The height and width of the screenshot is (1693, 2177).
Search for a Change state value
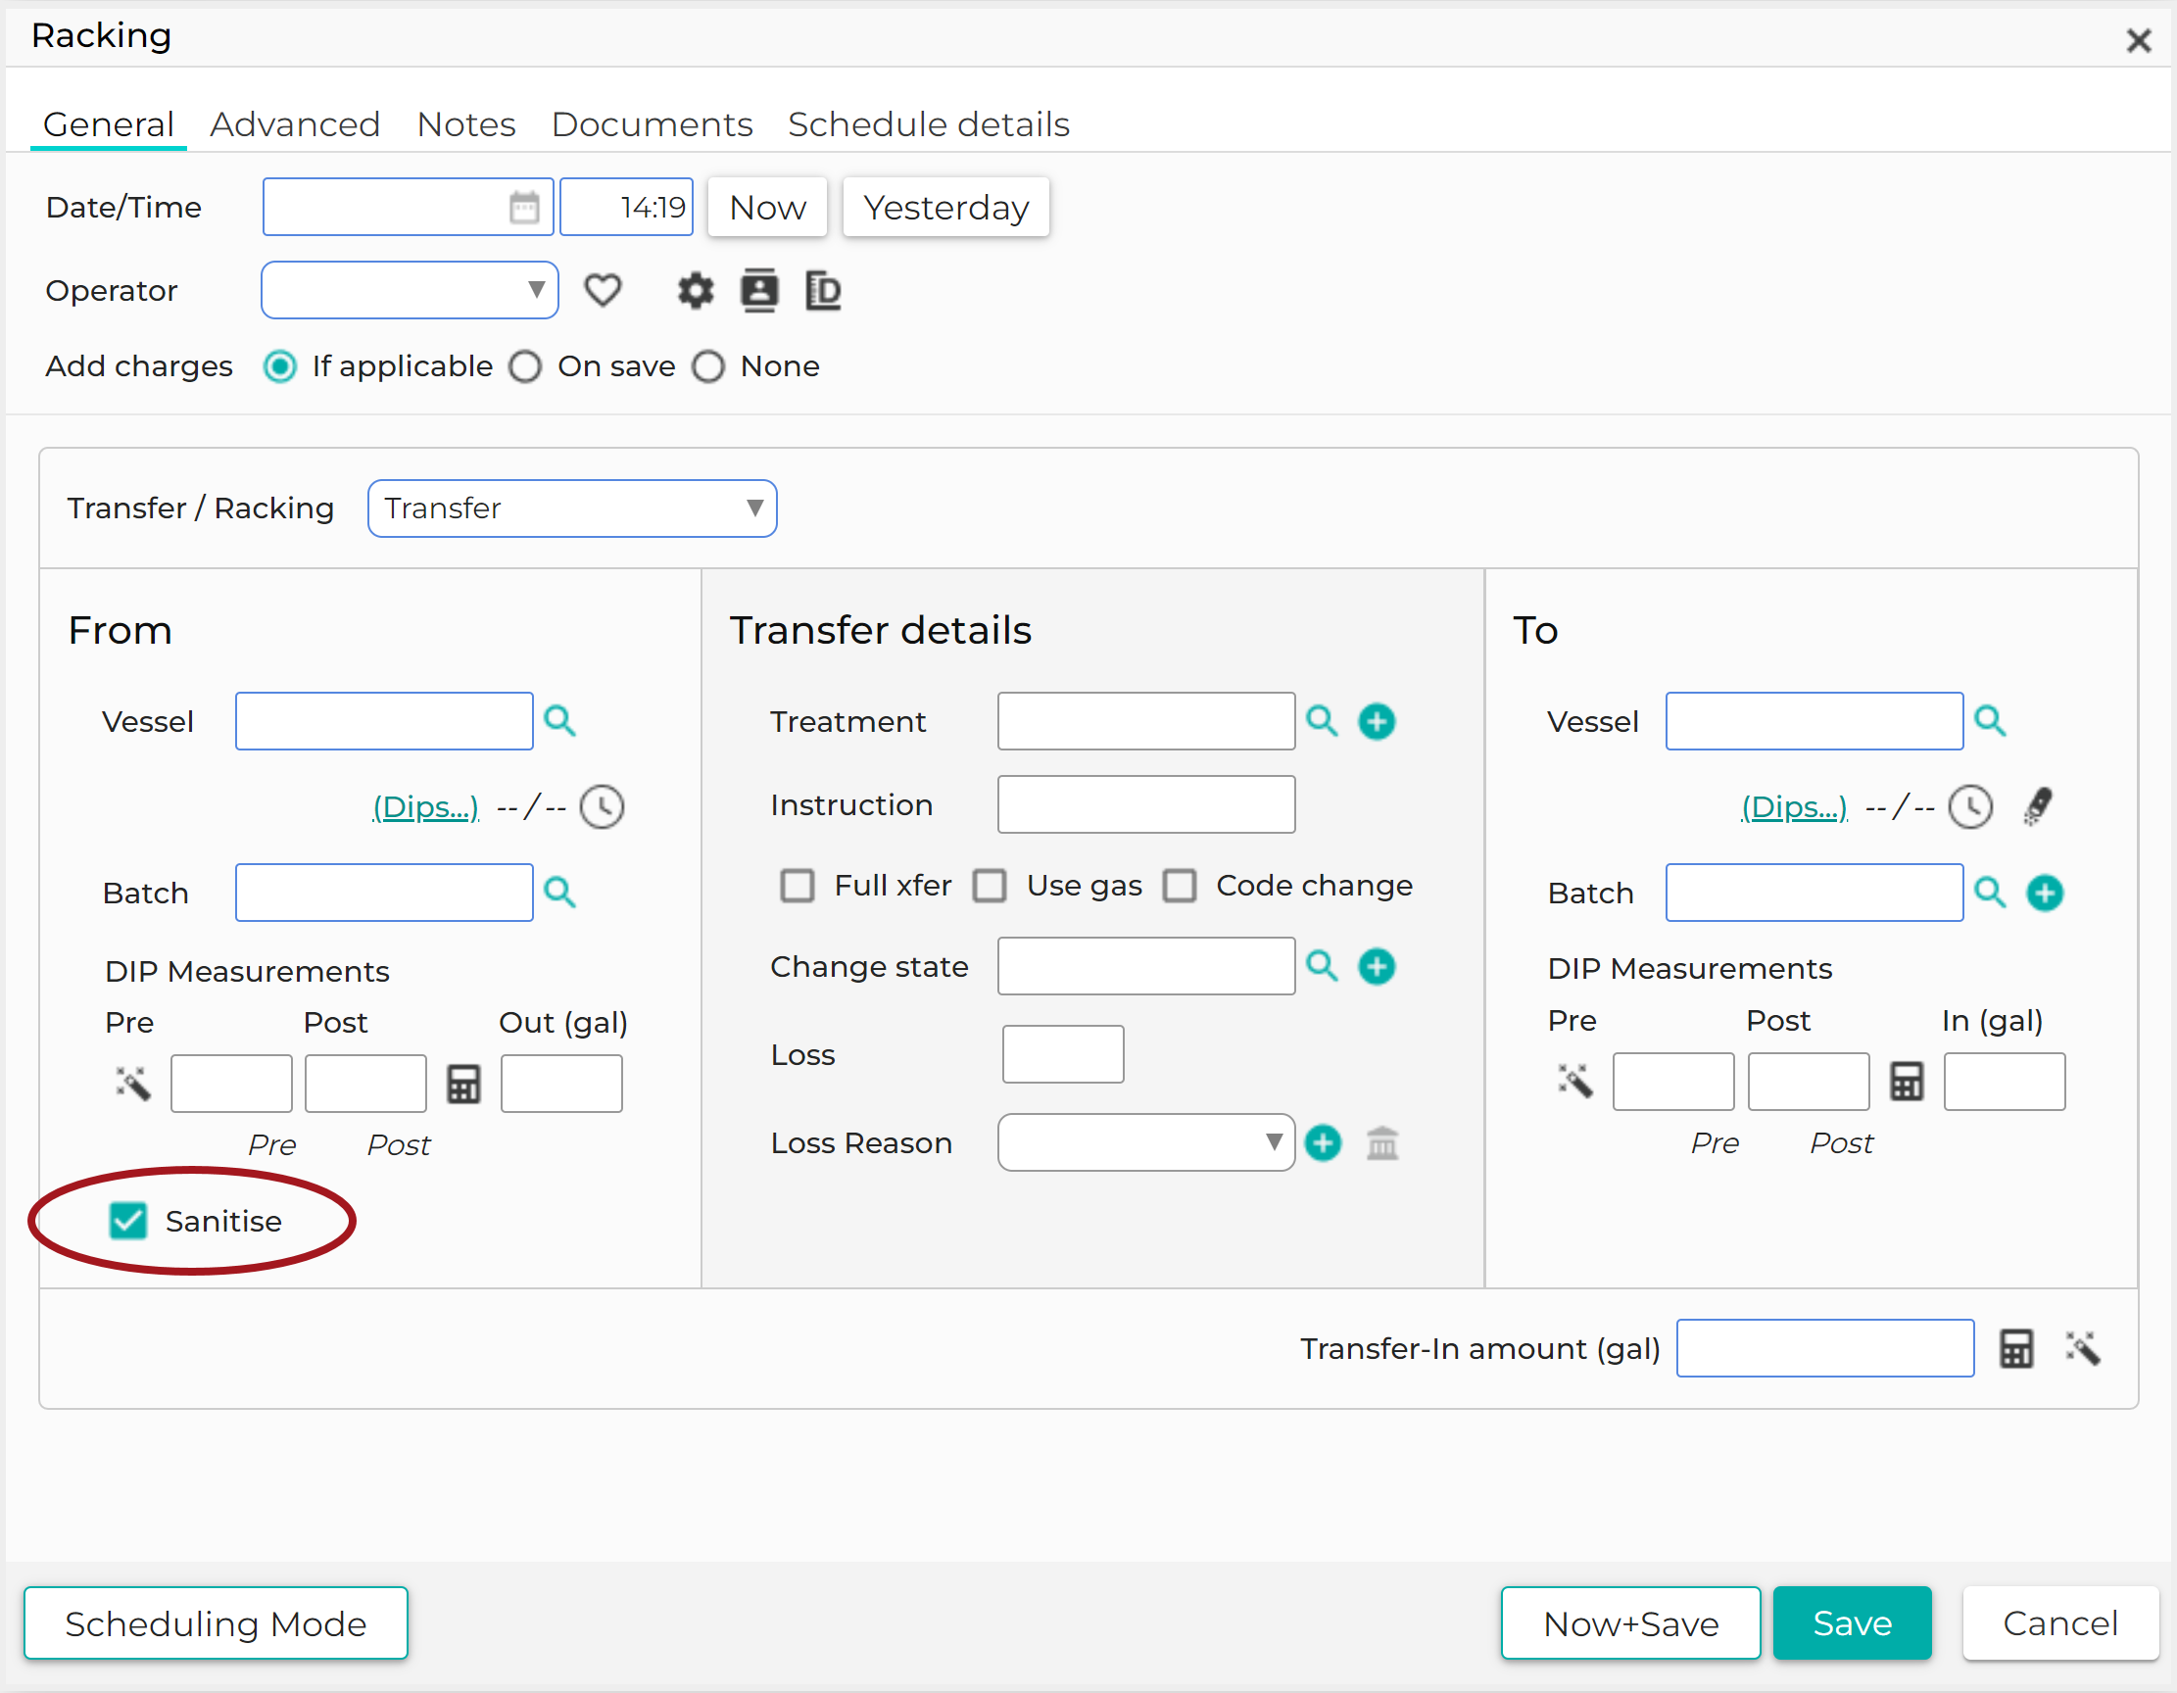1323,966
